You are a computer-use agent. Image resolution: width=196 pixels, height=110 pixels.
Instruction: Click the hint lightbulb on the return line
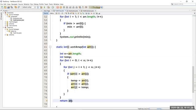point(47,101)
